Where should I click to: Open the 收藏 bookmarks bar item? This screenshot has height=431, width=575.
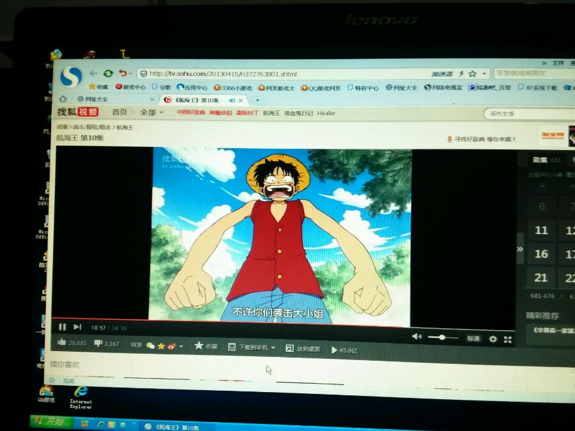coord(98,86)
